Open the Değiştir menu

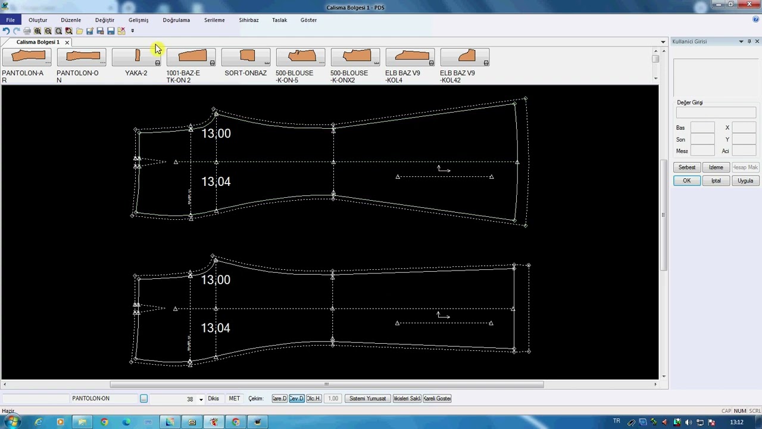click(x=105, y=20)
